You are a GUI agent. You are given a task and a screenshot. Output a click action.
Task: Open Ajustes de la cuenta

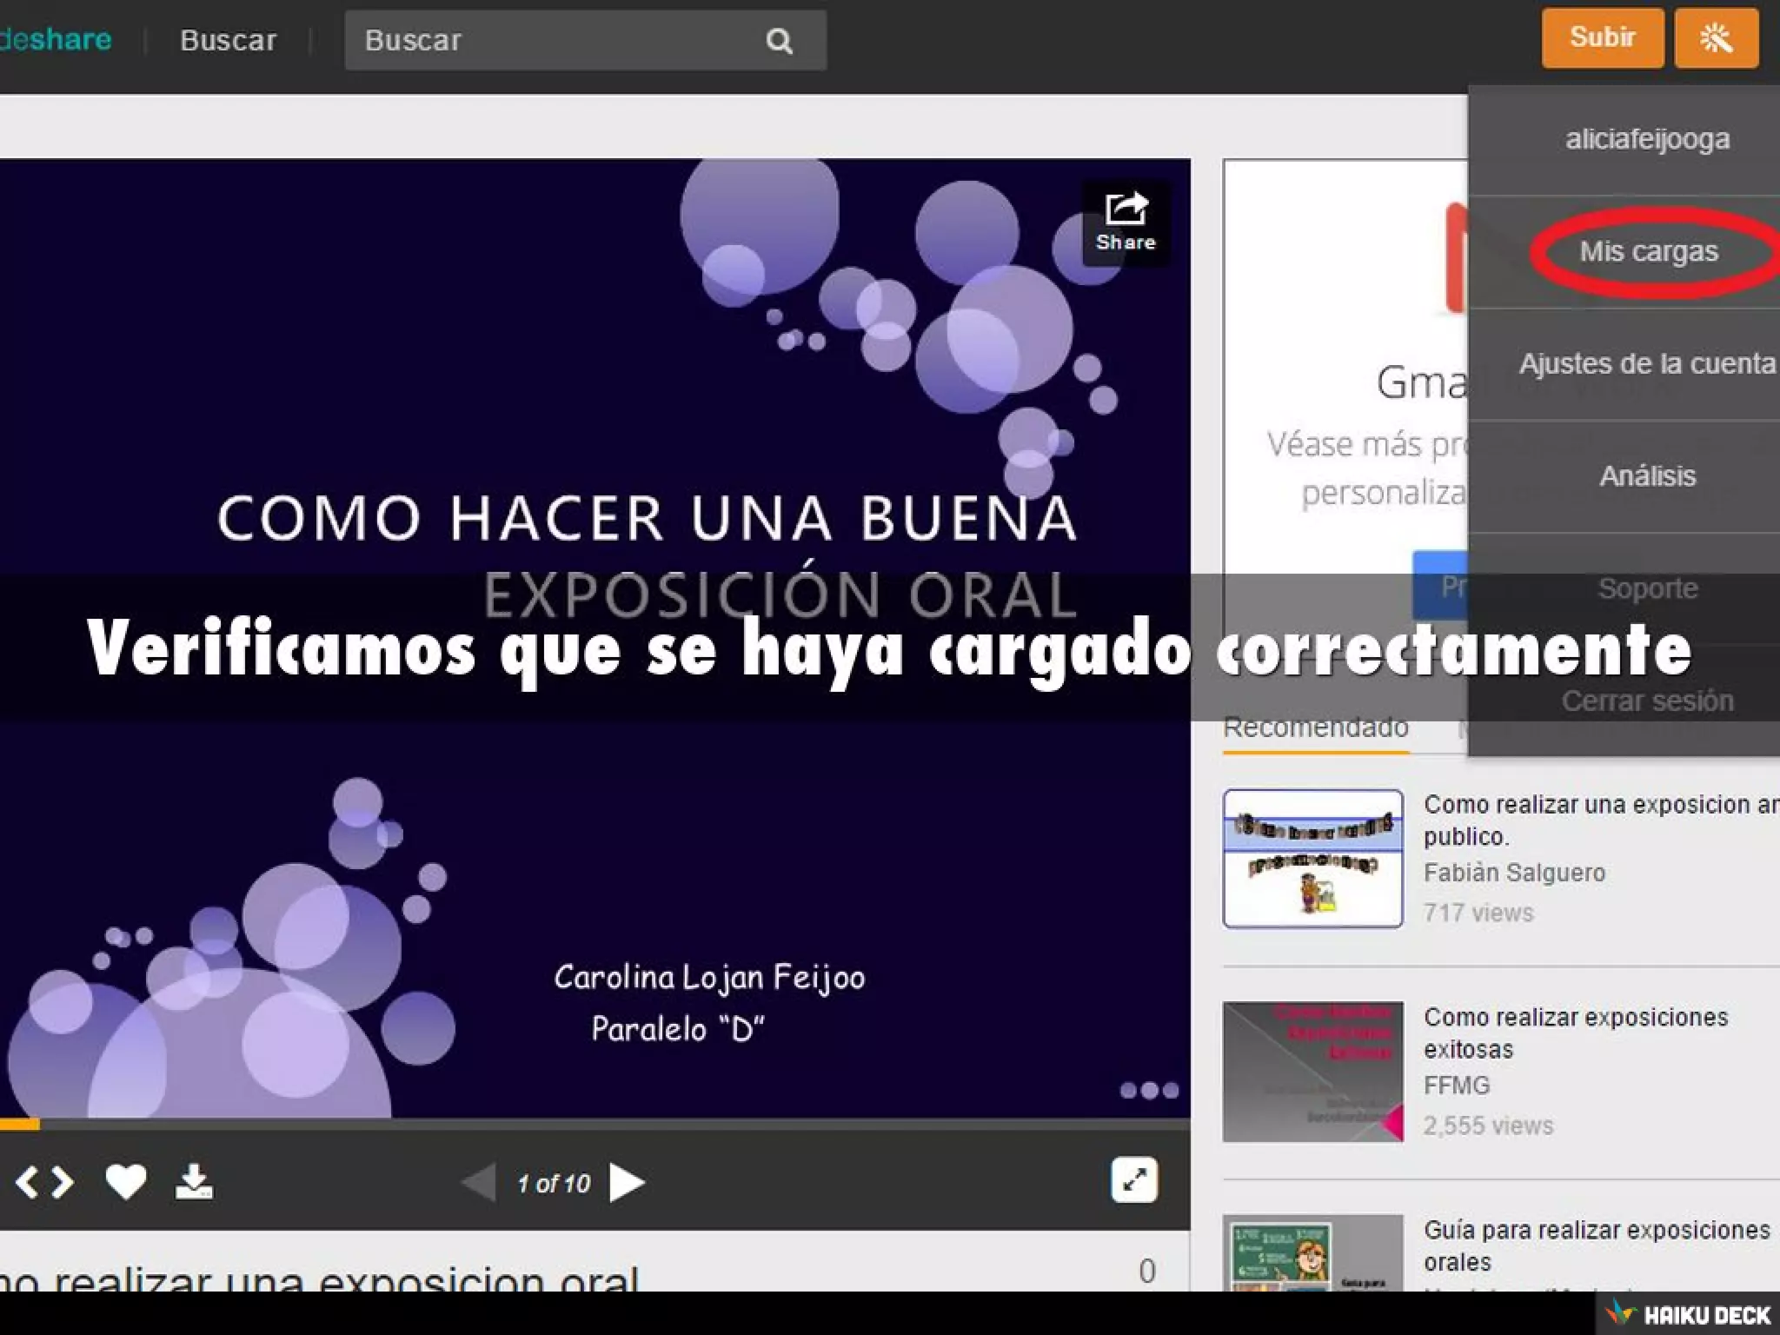tap(1647, 363)
